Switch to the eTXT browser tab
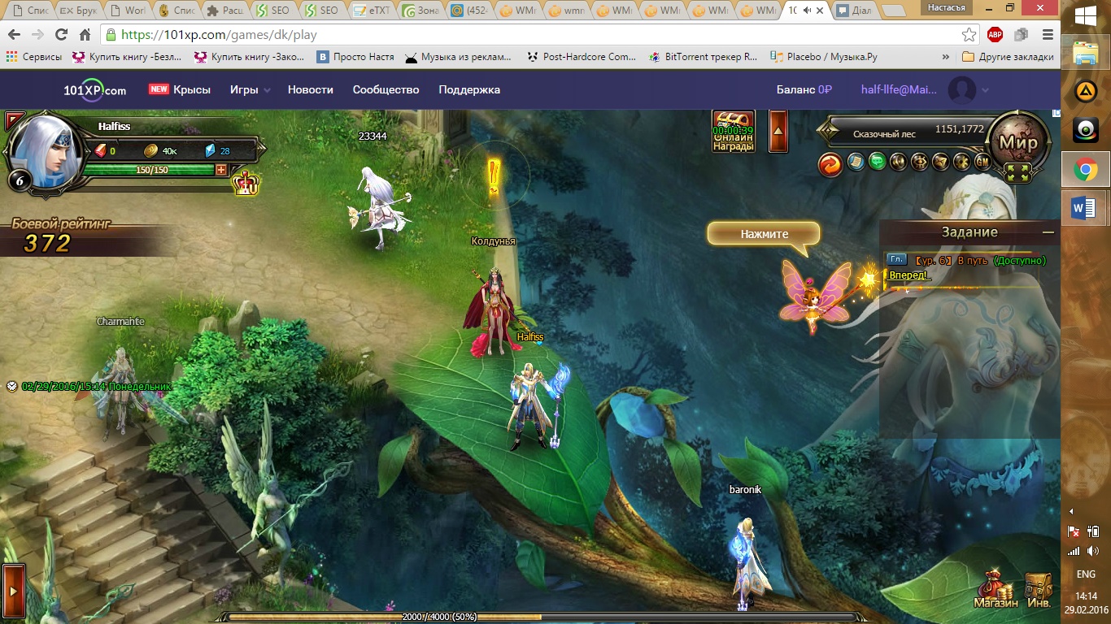 pos(373,11)
